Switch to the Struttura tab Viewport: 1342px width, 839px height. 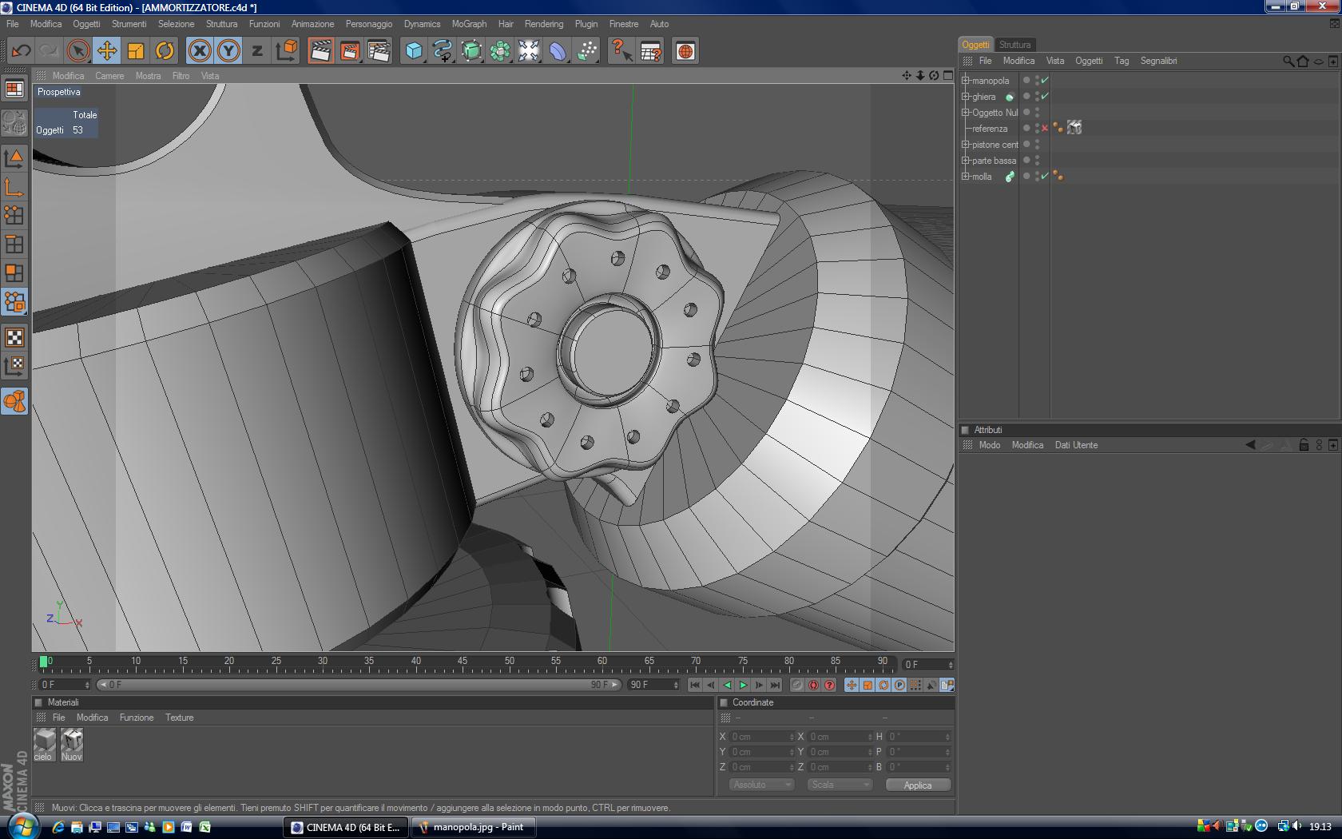[x=1014, y=45]
